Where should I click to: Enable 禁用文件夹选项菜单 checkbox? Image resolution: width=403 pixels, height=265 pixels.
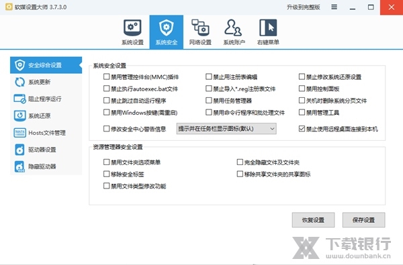tap(106, 162)
